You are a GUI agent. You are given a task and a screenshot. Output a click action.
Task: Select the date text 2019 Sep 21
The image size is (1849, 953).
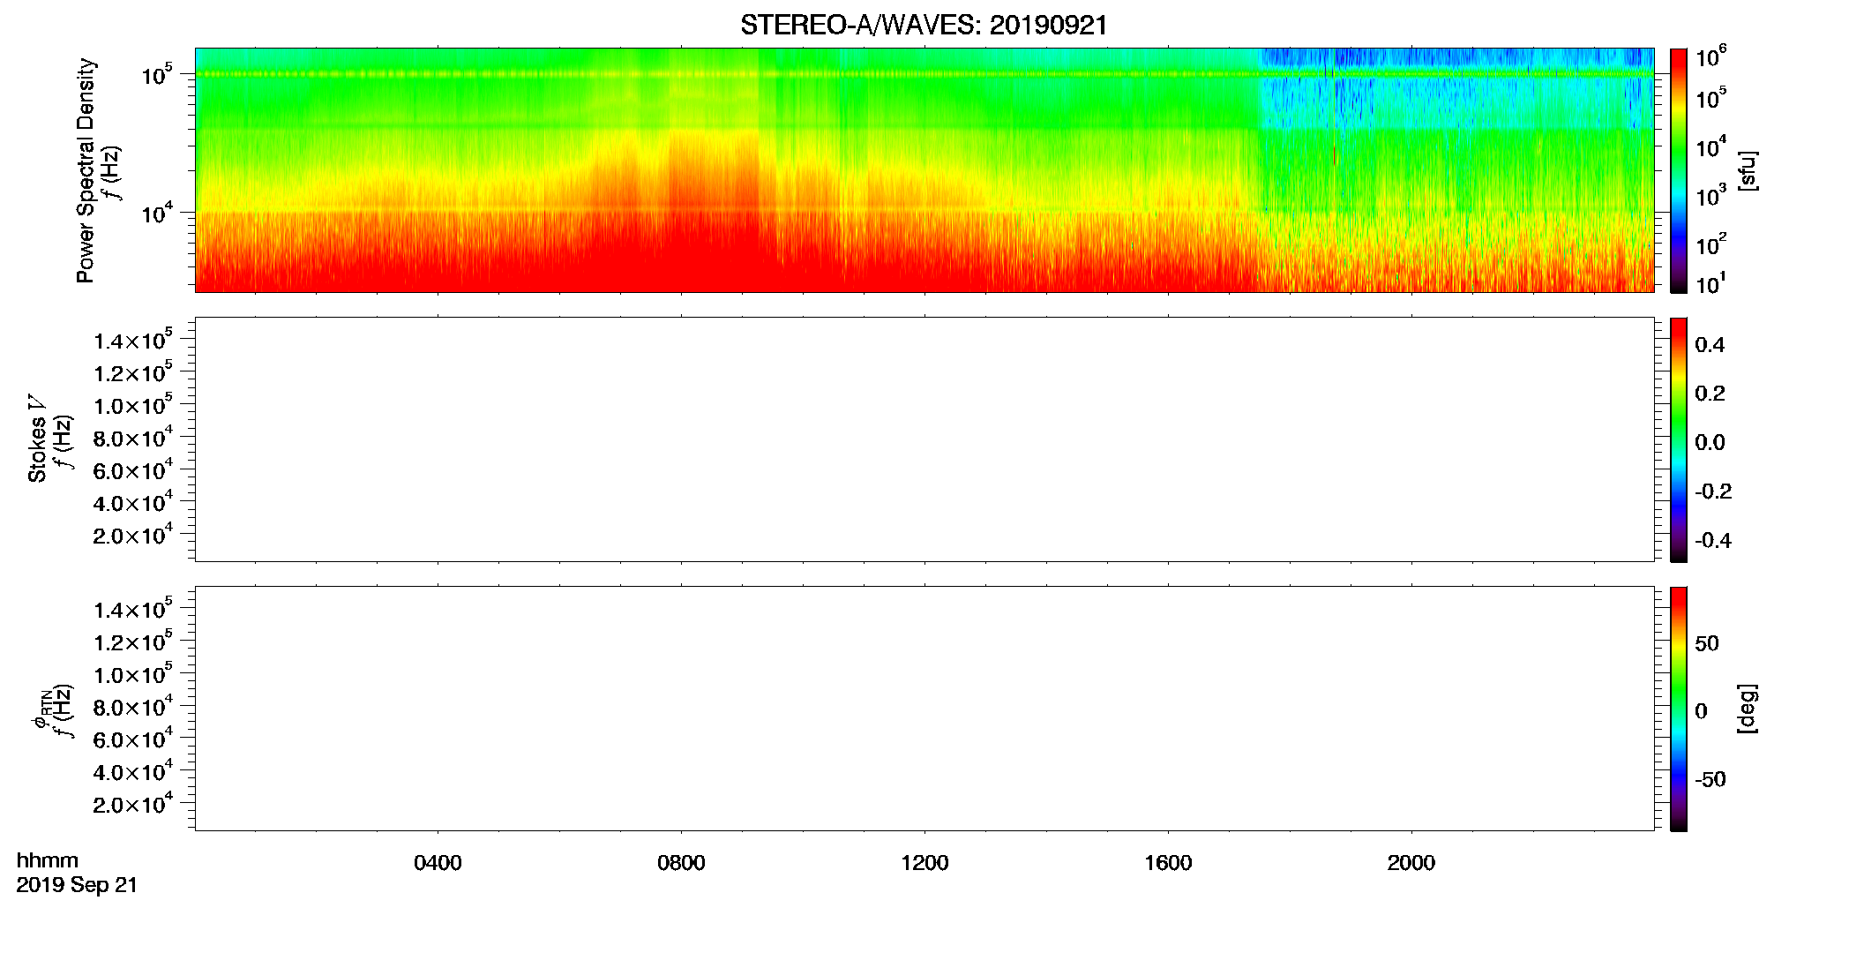[x=77, y=885]
